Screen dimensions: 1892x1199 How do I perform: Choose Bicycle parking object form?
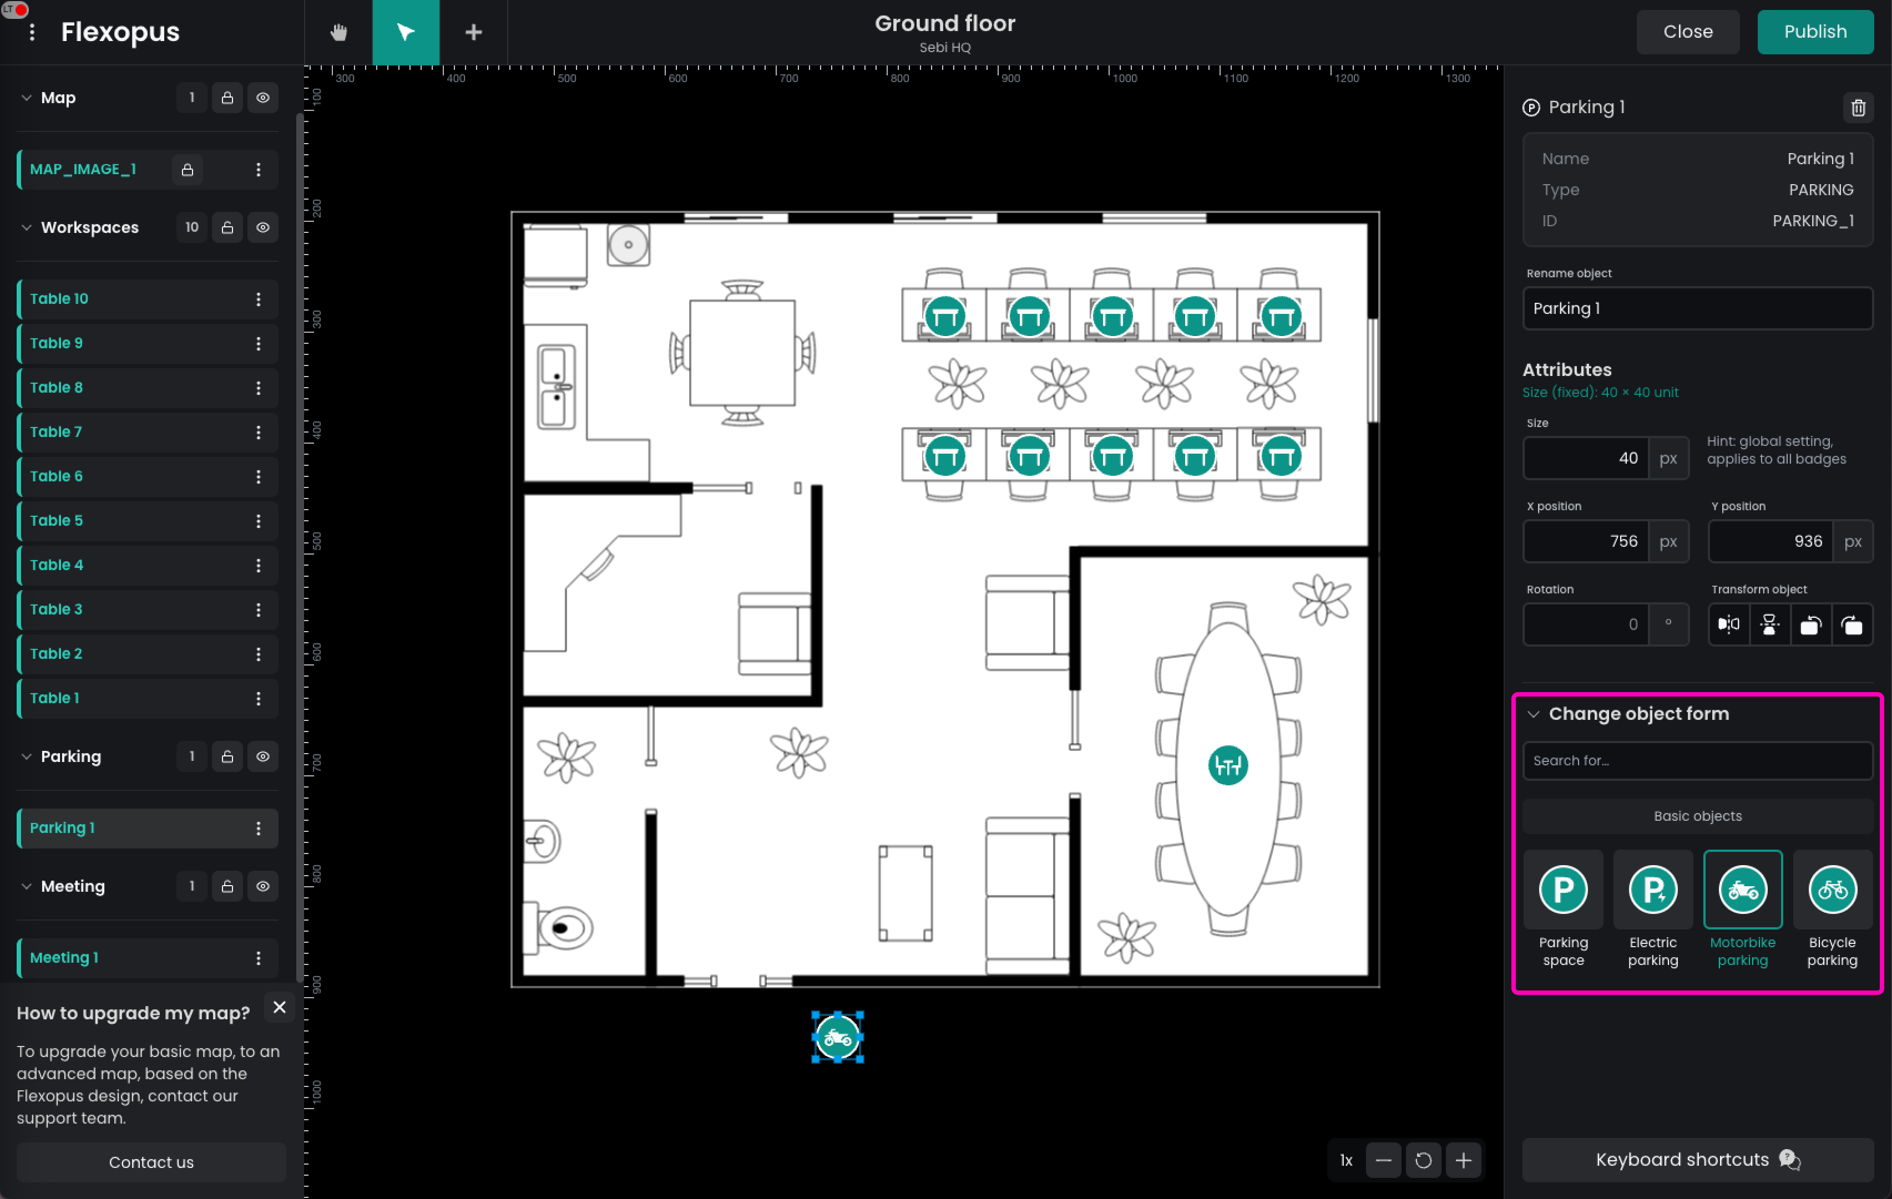pos(1832,890)
